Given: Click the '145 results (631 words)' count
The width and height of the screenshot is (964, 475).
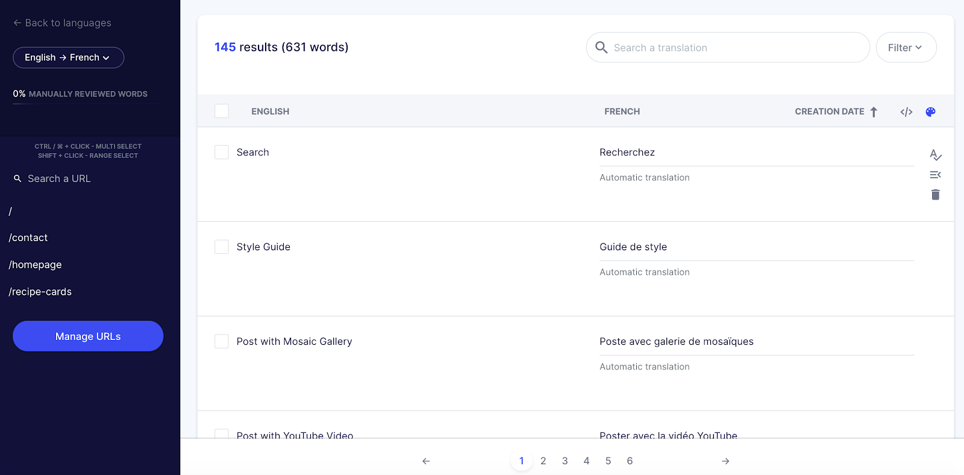Looking at the screenshot, I should coord(281,47).
